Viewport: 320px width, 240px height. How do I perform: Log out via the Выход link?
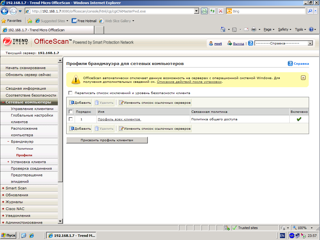coord(238,43)
